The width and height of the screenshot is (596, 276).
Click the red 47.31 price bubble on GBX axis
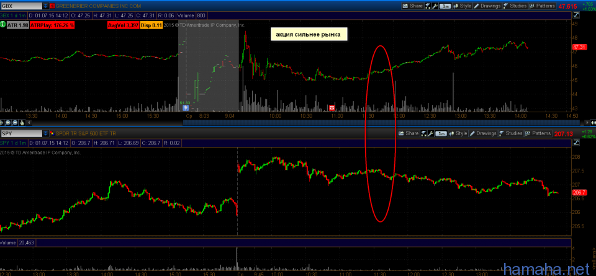[x=579, y=47]
